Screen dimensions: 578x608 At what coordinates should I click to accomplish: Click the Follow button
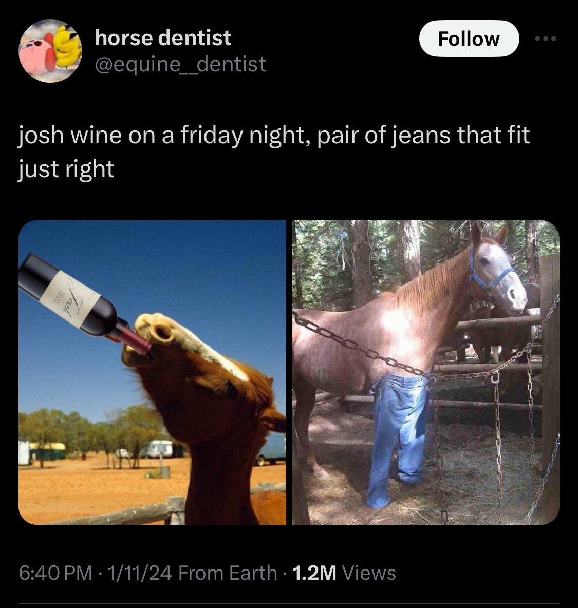point(469,39)
